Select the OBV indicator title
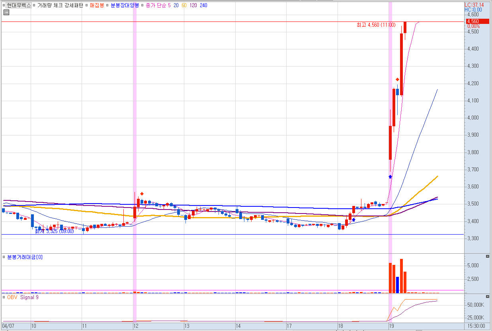The width and height of the screenshot is (492, 331). point(12,297)
